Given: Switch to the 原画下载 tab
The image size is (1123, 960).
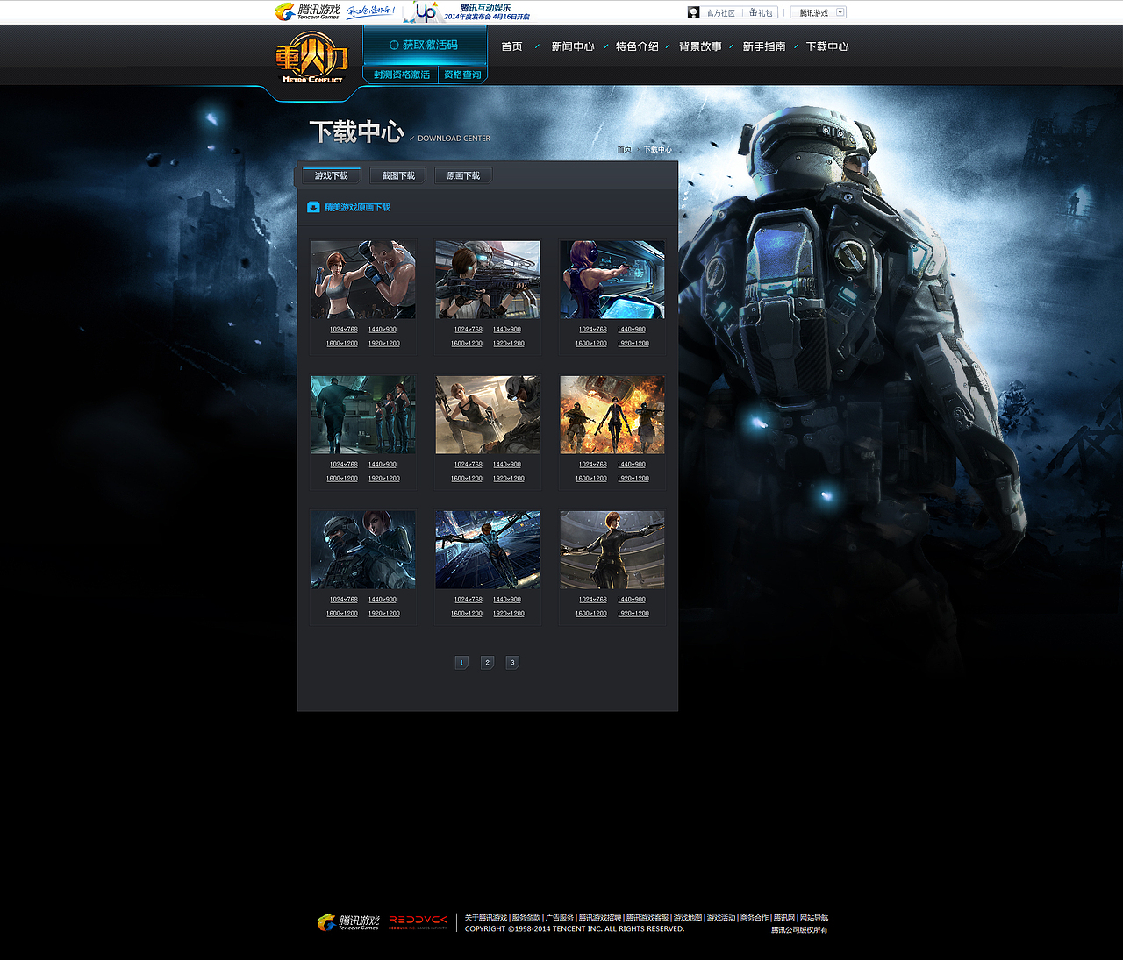Looking at the screenshot, I should pos(463,175).
